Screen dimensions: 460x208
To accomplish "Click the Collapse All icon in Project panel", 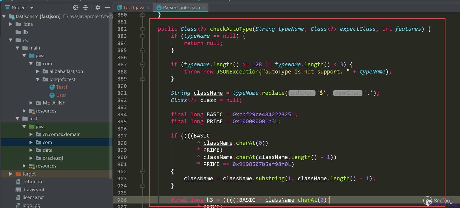I will pyautogui.click(x=86, y=7).
